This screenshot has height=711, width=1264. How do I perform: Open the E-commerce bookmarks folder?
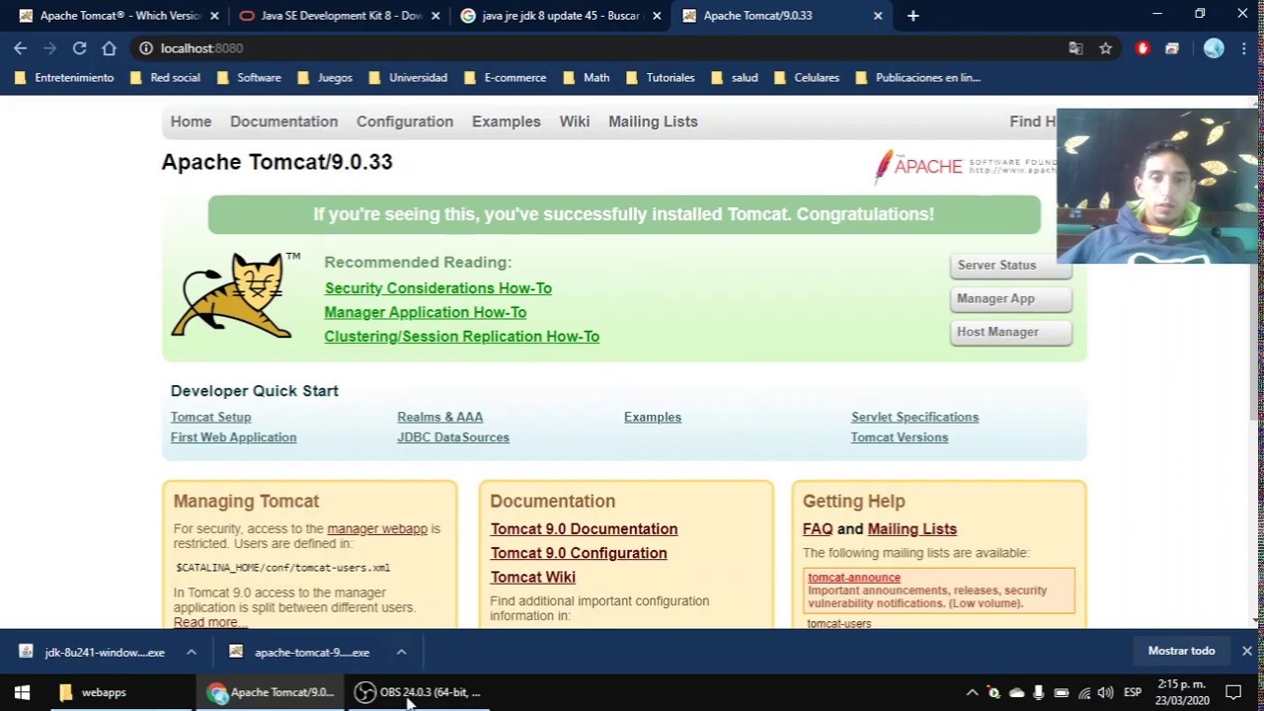click(x=505, y=77)
